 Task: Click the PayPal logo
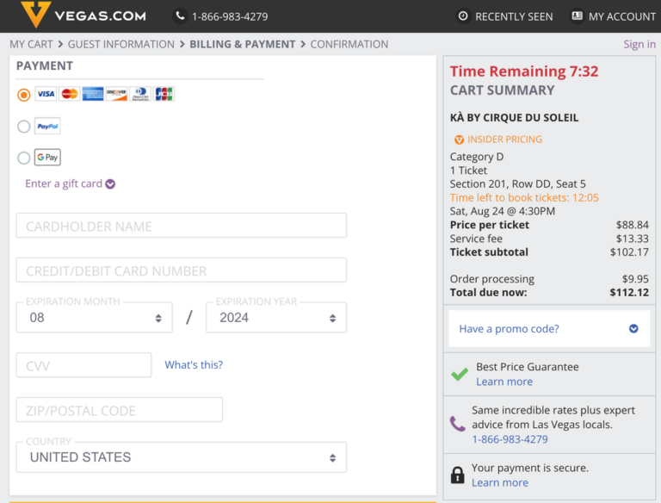coord(47,127)
